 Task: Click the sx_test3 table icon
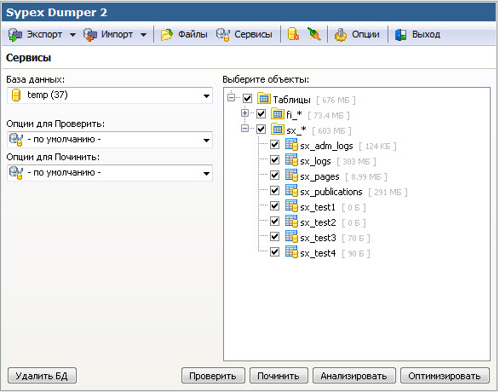point(291,237)
